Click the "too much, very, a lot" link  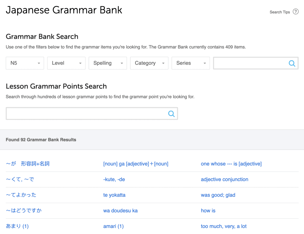point(224,226)
